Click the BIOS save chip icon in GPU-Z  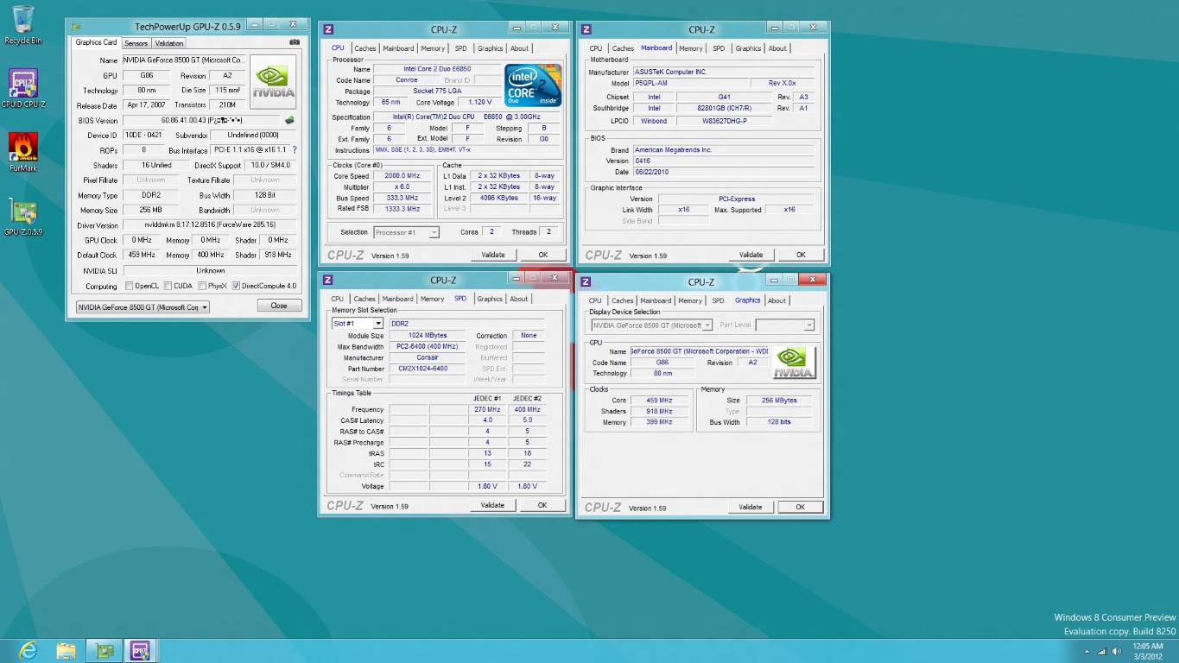pyautogui.click(x=290, y=120)
